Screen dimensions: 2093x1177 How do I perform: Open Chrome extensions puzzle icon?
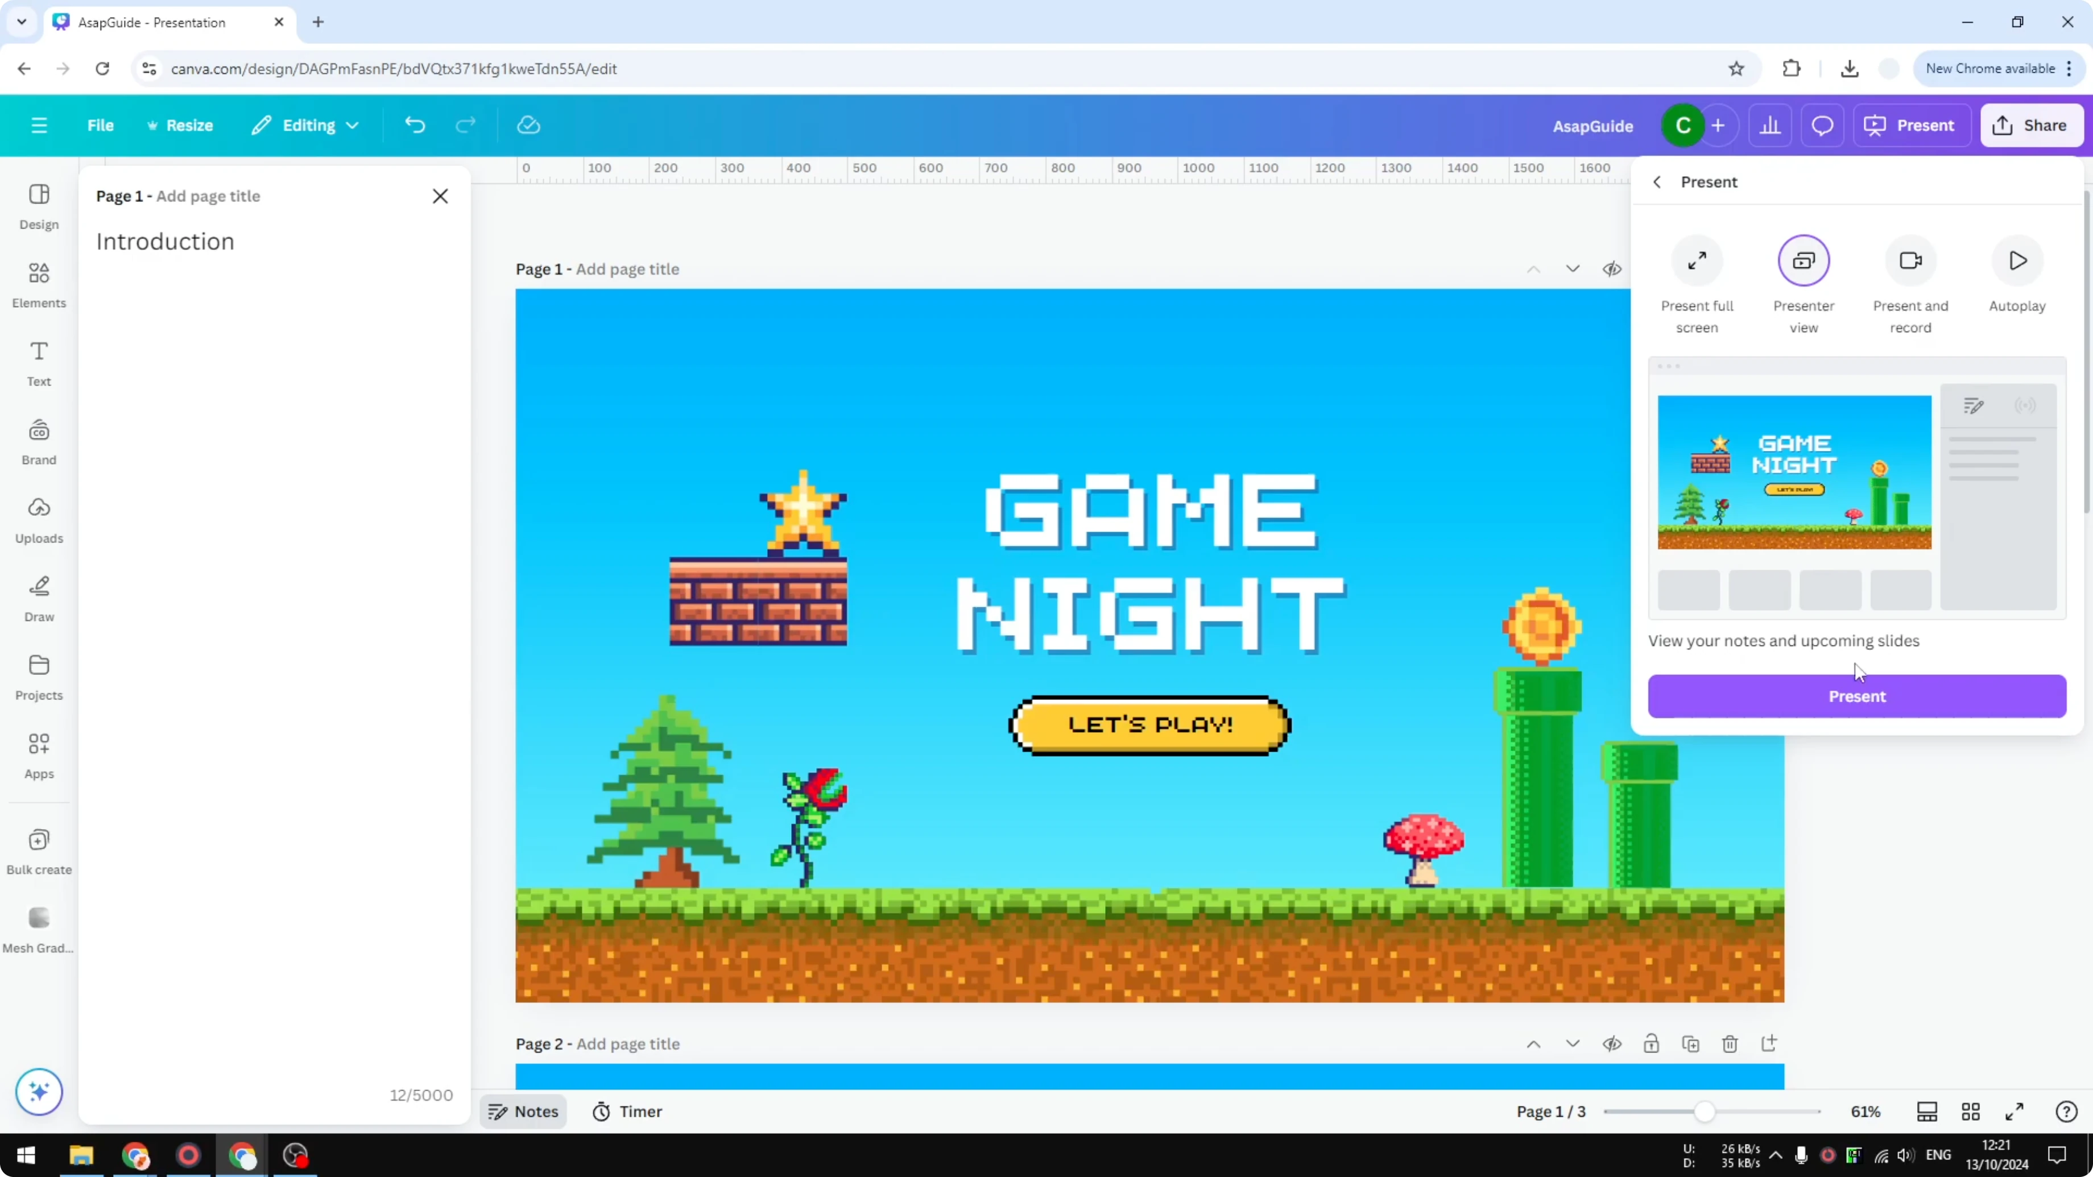pos(1792,68)
